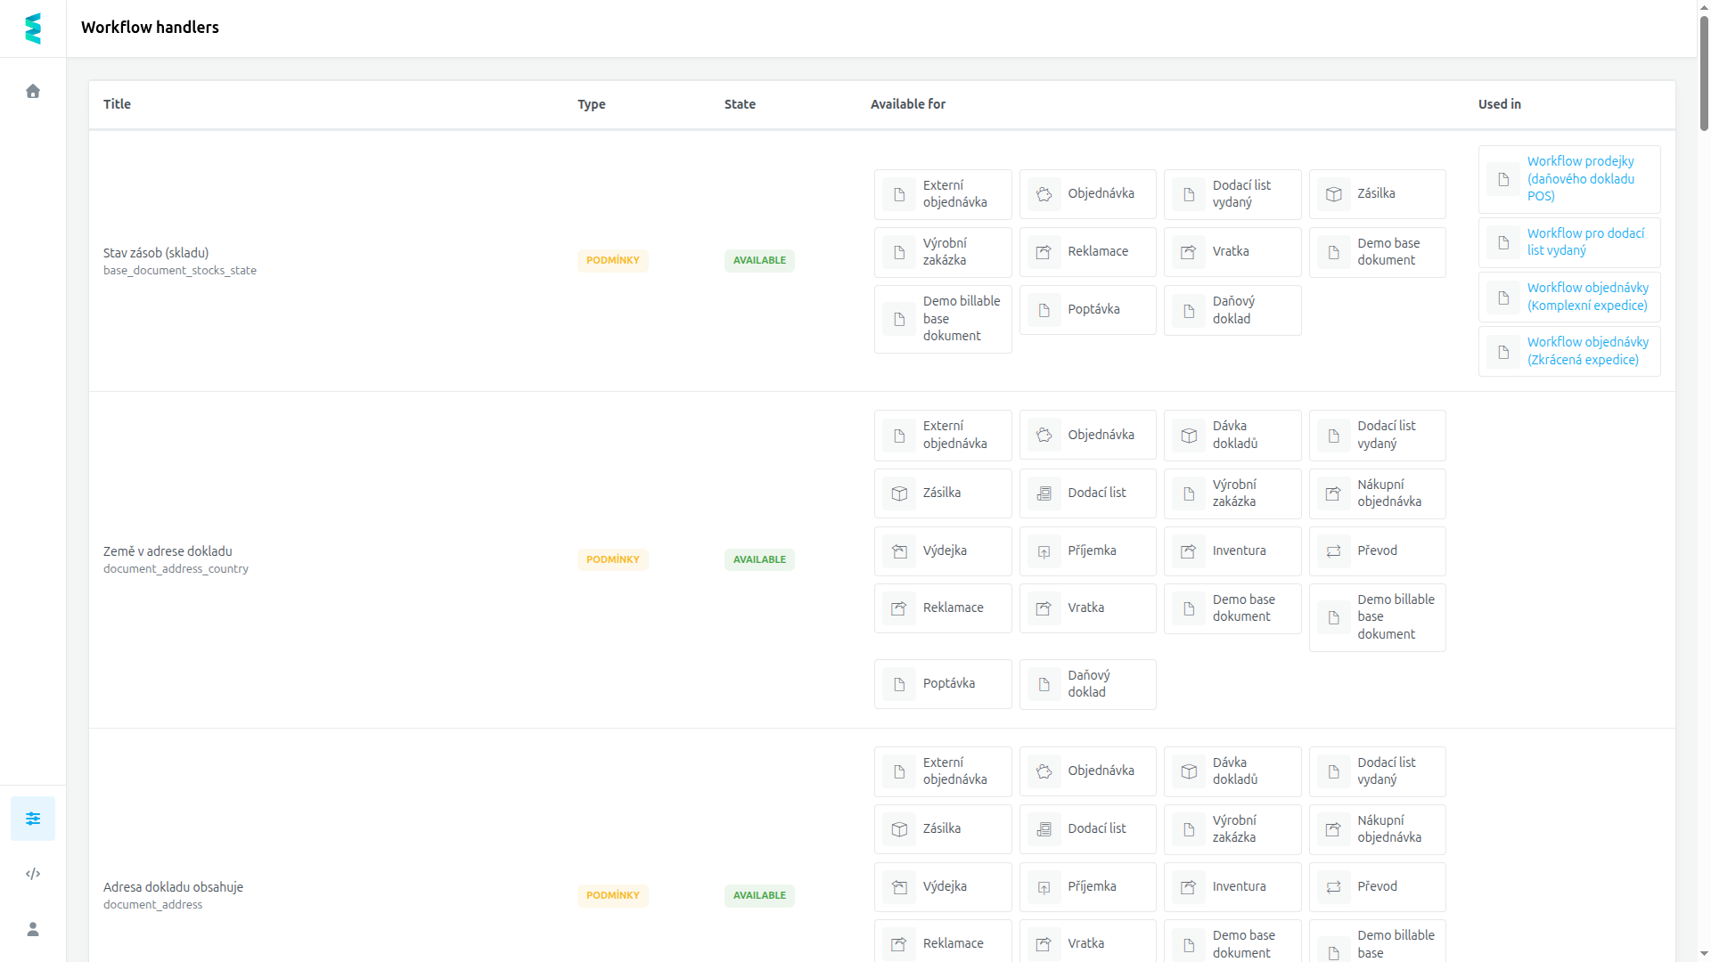
Task: Open Workflow objednávky (Komplexní expedice) link
Action: [x=1587, y=297]
